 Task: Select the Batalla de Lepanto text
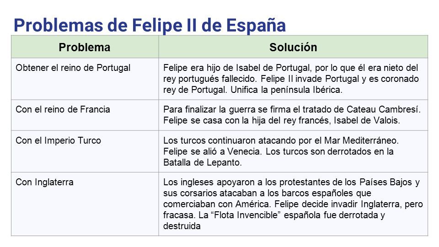click(203, 162)
